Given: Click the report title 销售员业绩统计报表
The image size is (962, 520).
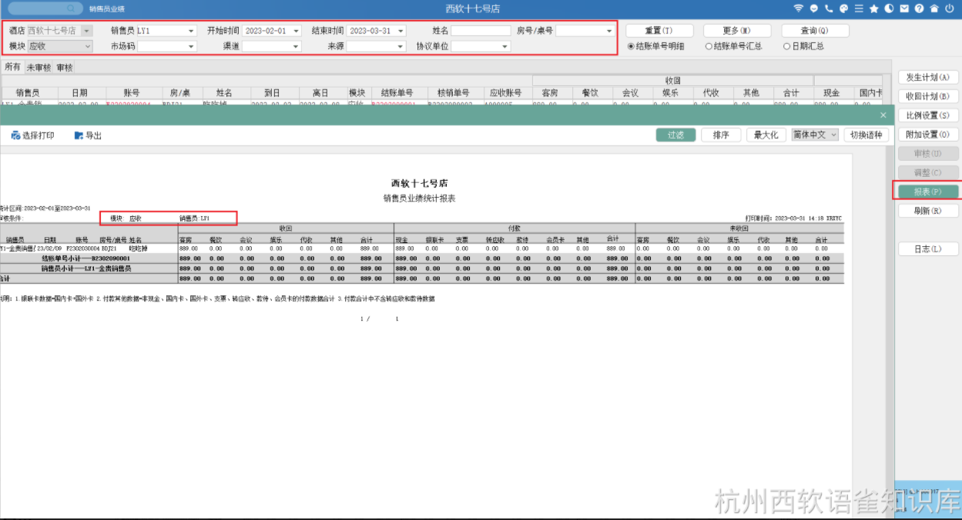Looking at the screenshot, I should click(419, 198).
